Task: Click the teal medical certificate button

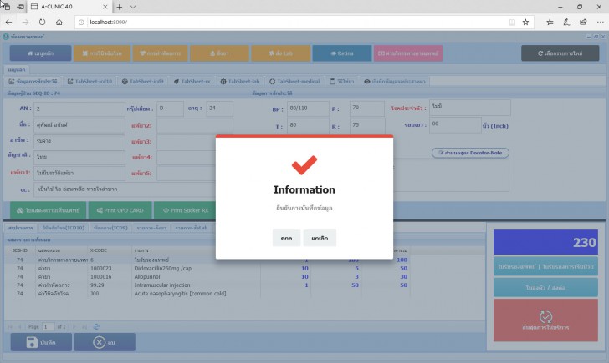Action: 545,266
